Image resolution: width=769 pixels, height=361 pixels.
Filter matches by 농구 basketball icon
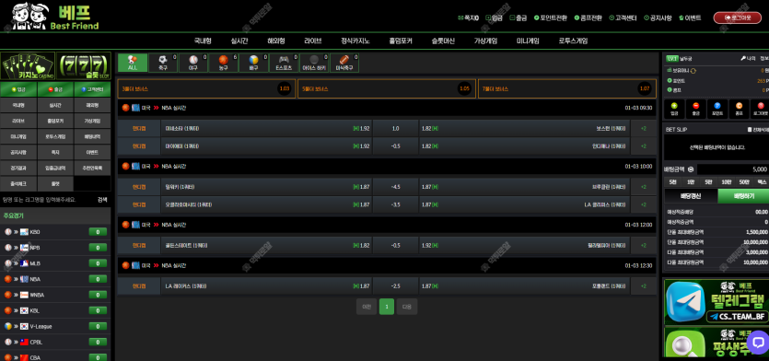(x=224, y=63)
